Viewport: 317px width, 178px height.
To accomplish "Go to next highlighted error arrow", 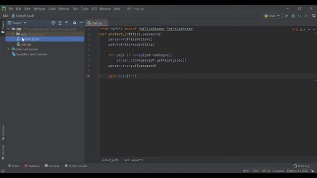I will point(314,30).
